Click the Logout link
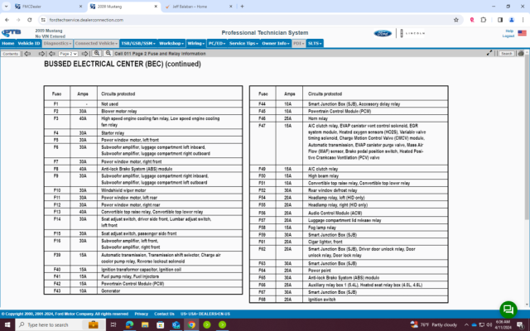This screenshot has width=530, height=331. [x=508, y=36]
